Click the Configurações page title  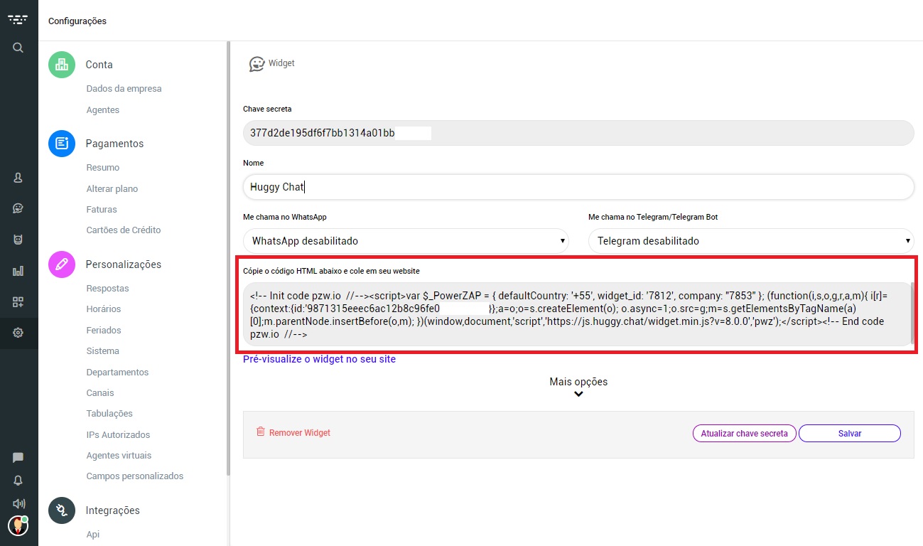pyautogui.click(x=77, y=21)
